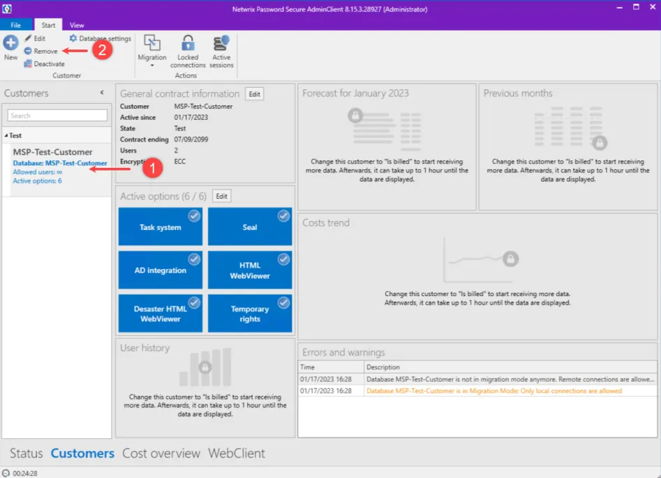Open Locked connections padlock icon

coord(188,43)
